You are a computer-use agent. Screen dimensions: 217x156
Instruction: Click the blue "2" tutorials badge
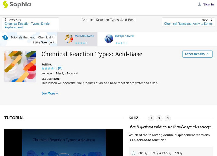[6, 37]
